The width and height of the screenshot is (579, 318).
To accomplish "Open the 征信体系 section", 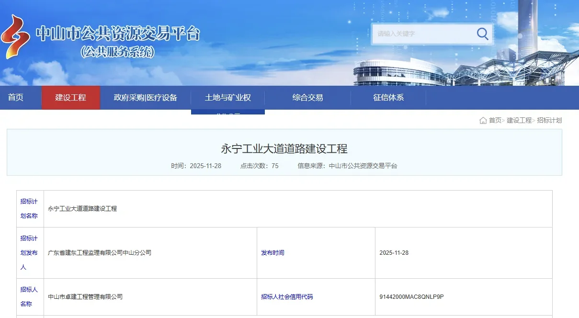I will (x=388, y=97).
